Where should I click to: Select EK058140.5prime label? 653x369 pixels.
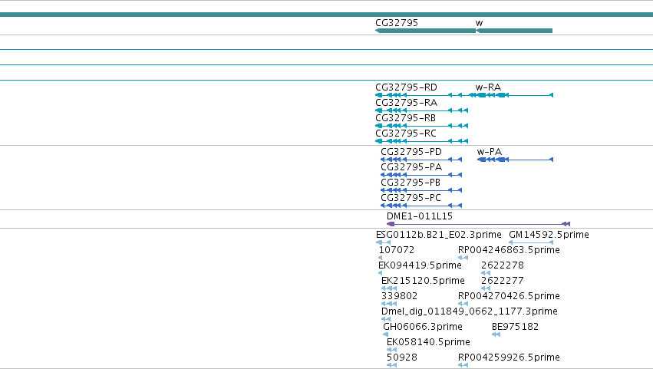tap(428, 343)
